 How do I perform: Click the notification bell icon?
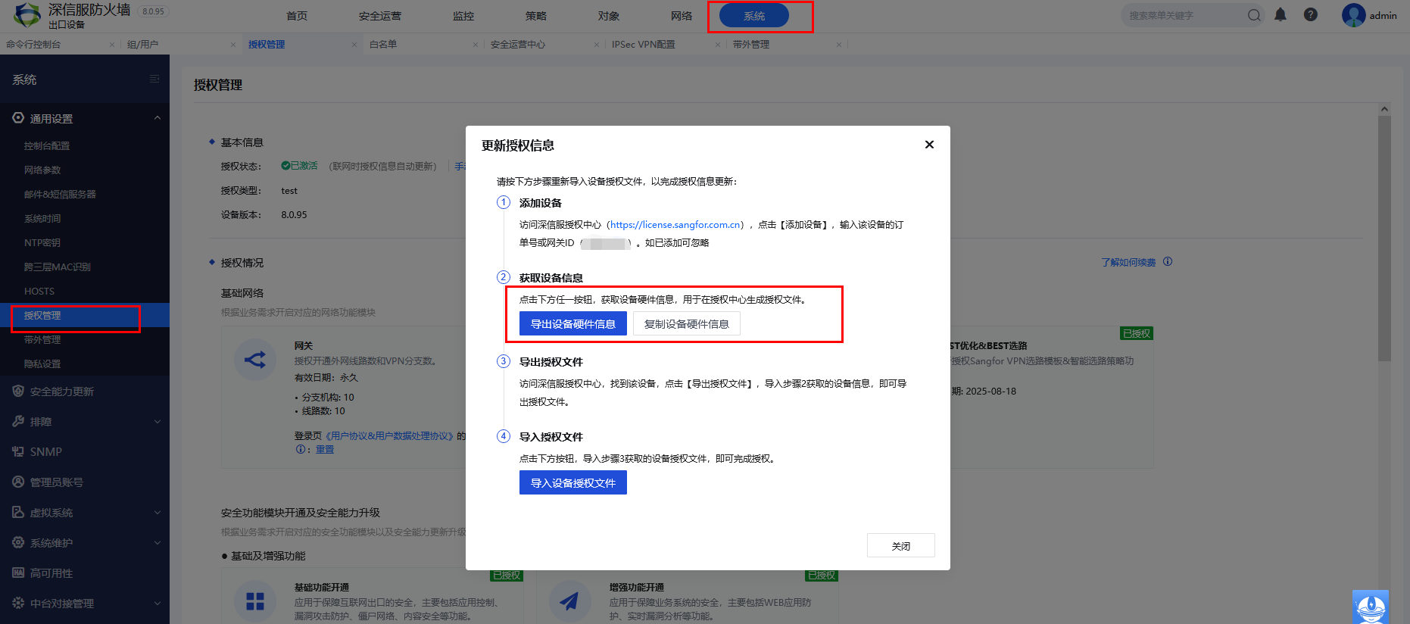[1281, 15]
